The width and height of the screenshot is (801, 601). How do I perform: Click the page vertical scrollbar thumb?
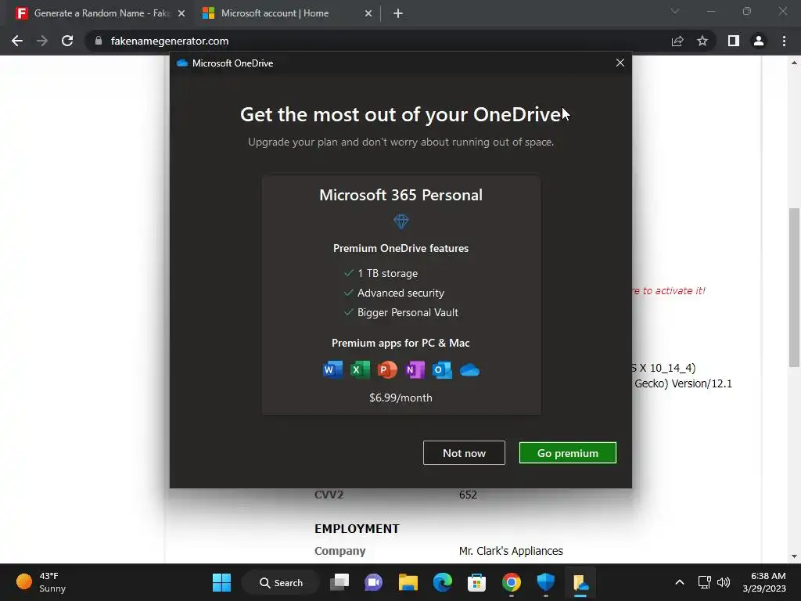794,286
